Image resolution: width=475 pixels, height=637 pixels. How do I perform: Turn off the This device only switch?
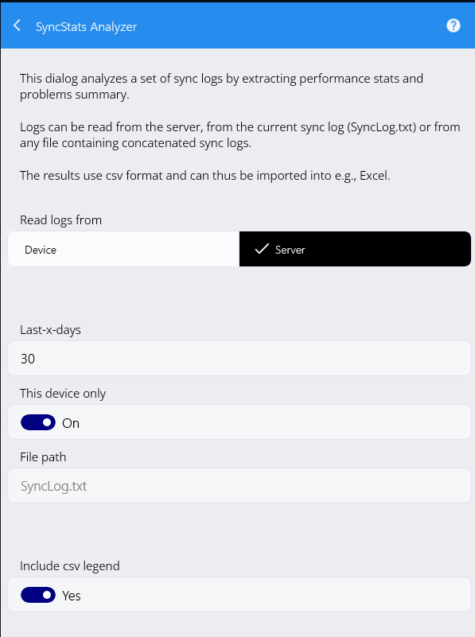(x=38, y=422)
